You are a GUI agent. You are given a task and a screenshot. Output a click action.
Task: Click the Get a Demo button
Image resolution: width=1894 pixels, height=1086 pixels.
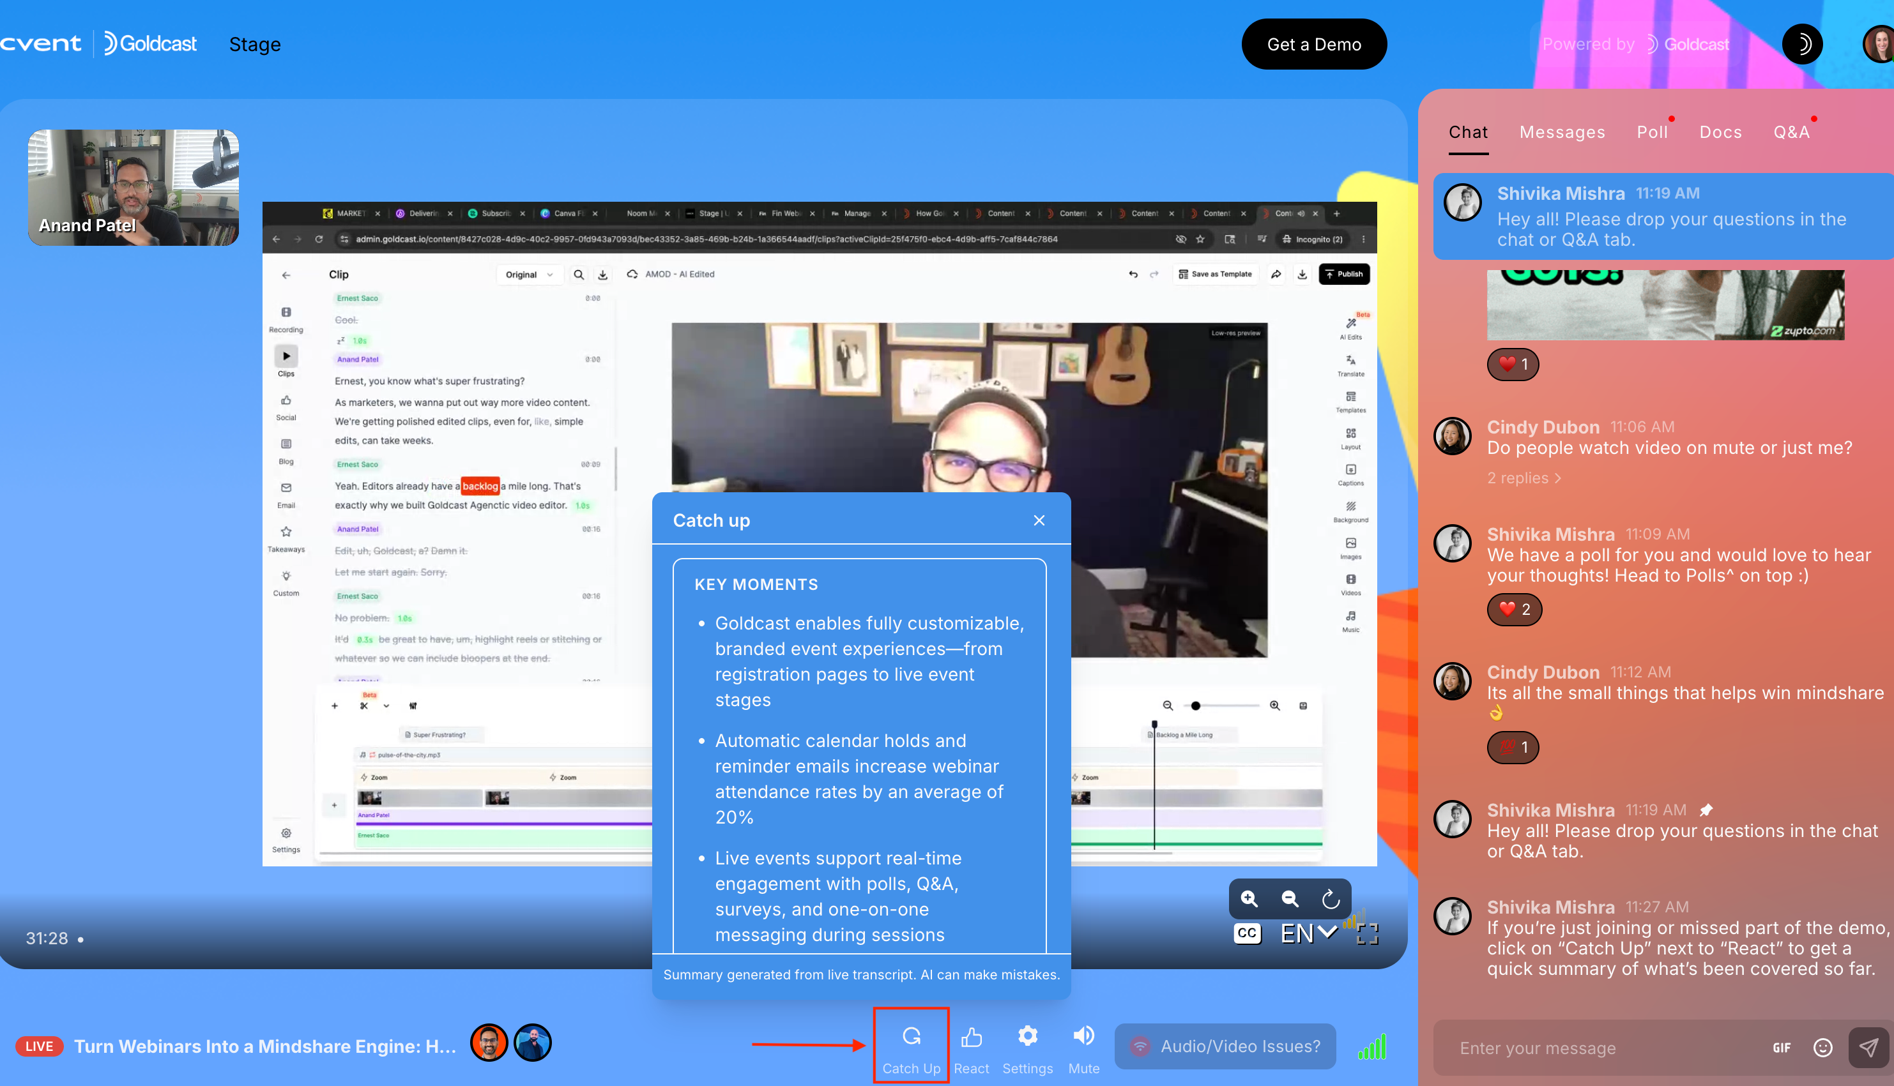point(1313,44)
